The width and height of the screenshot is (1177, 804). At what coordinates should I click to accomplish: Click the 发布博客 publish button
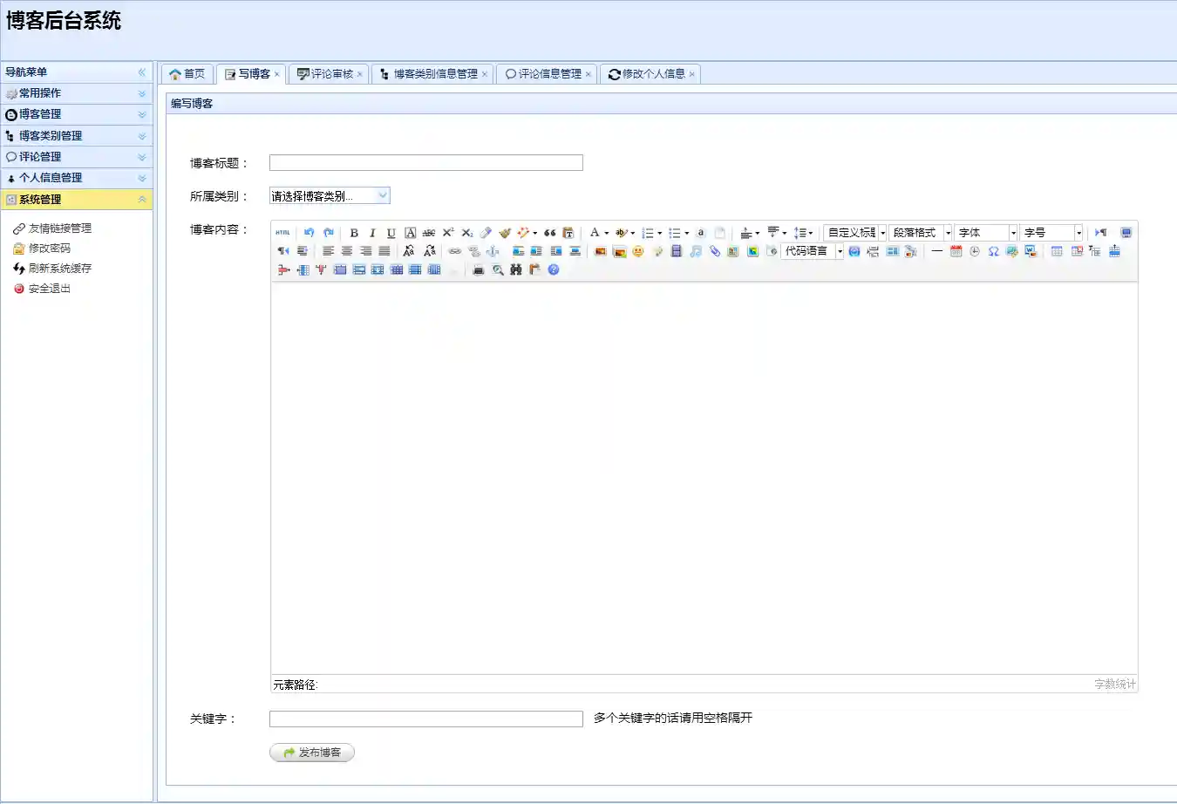click(x=311, y=752)
